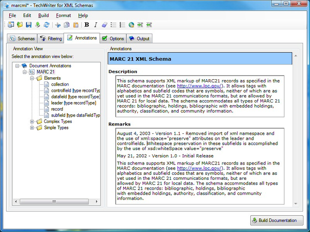Click the Refresh blue arrows icon

click(47, 25)
